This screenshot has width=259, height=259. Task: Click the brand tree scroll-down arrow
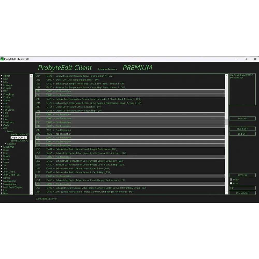point(31,193)
